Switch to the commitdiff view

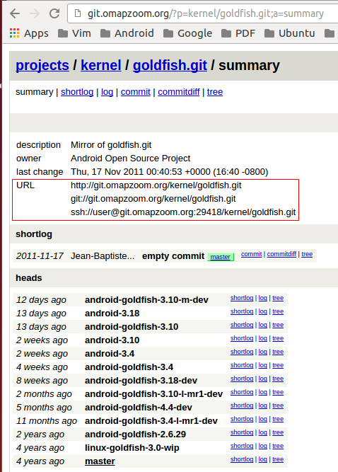(179, 92)
